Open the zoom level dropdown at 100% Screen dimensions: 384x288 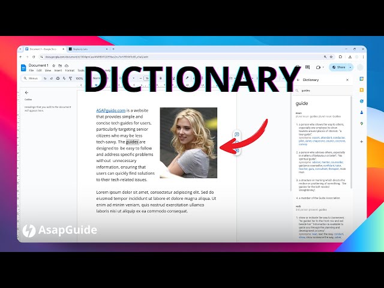(x=79, y=78)
